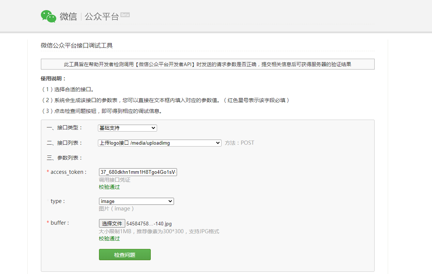
Task: Click the page heading 微信公众平台接口调试工具
Action: click(x=76, y=46)
